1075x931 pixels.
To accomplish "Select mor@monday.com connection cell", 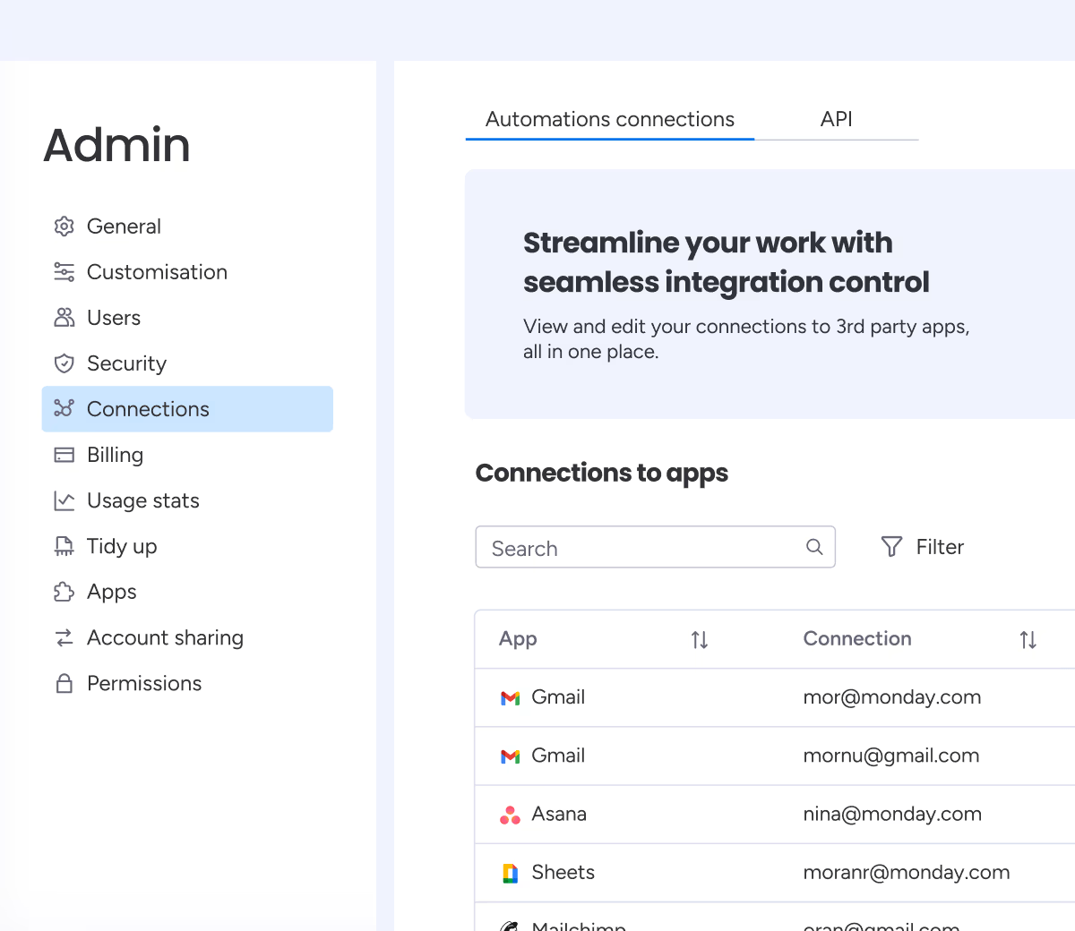I will (x=892, y=697).
